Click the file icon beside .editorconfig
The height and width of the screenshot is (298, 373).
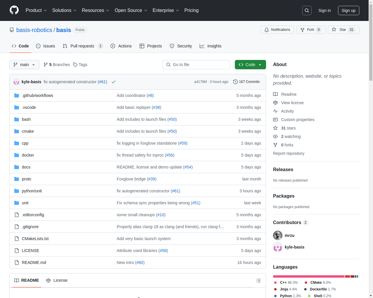pyautogui.click(x=17, y=215)
